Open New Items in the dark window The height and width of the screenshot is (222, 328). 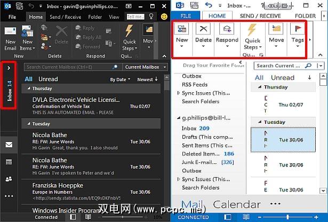[27, 38]
